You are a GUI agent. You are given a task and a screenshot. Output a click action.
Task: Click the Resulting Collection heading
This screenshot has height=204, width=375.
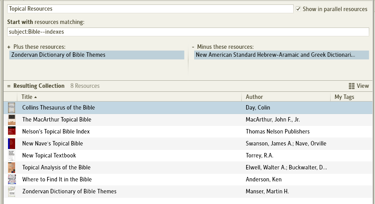[39, 86]
